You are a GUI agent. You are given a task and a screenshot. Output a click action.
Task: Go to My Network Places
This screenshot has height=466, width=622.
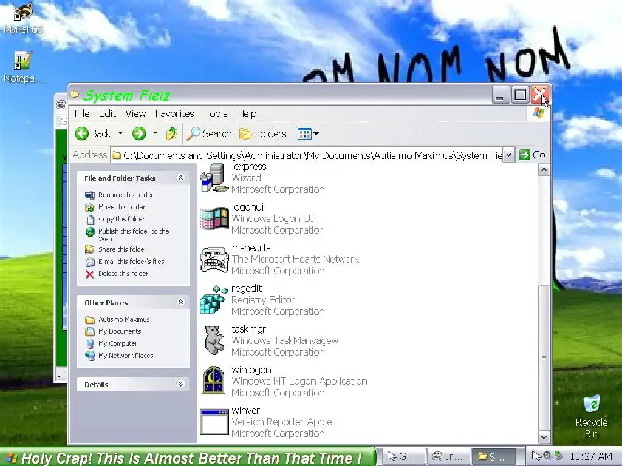coord(126,356)
